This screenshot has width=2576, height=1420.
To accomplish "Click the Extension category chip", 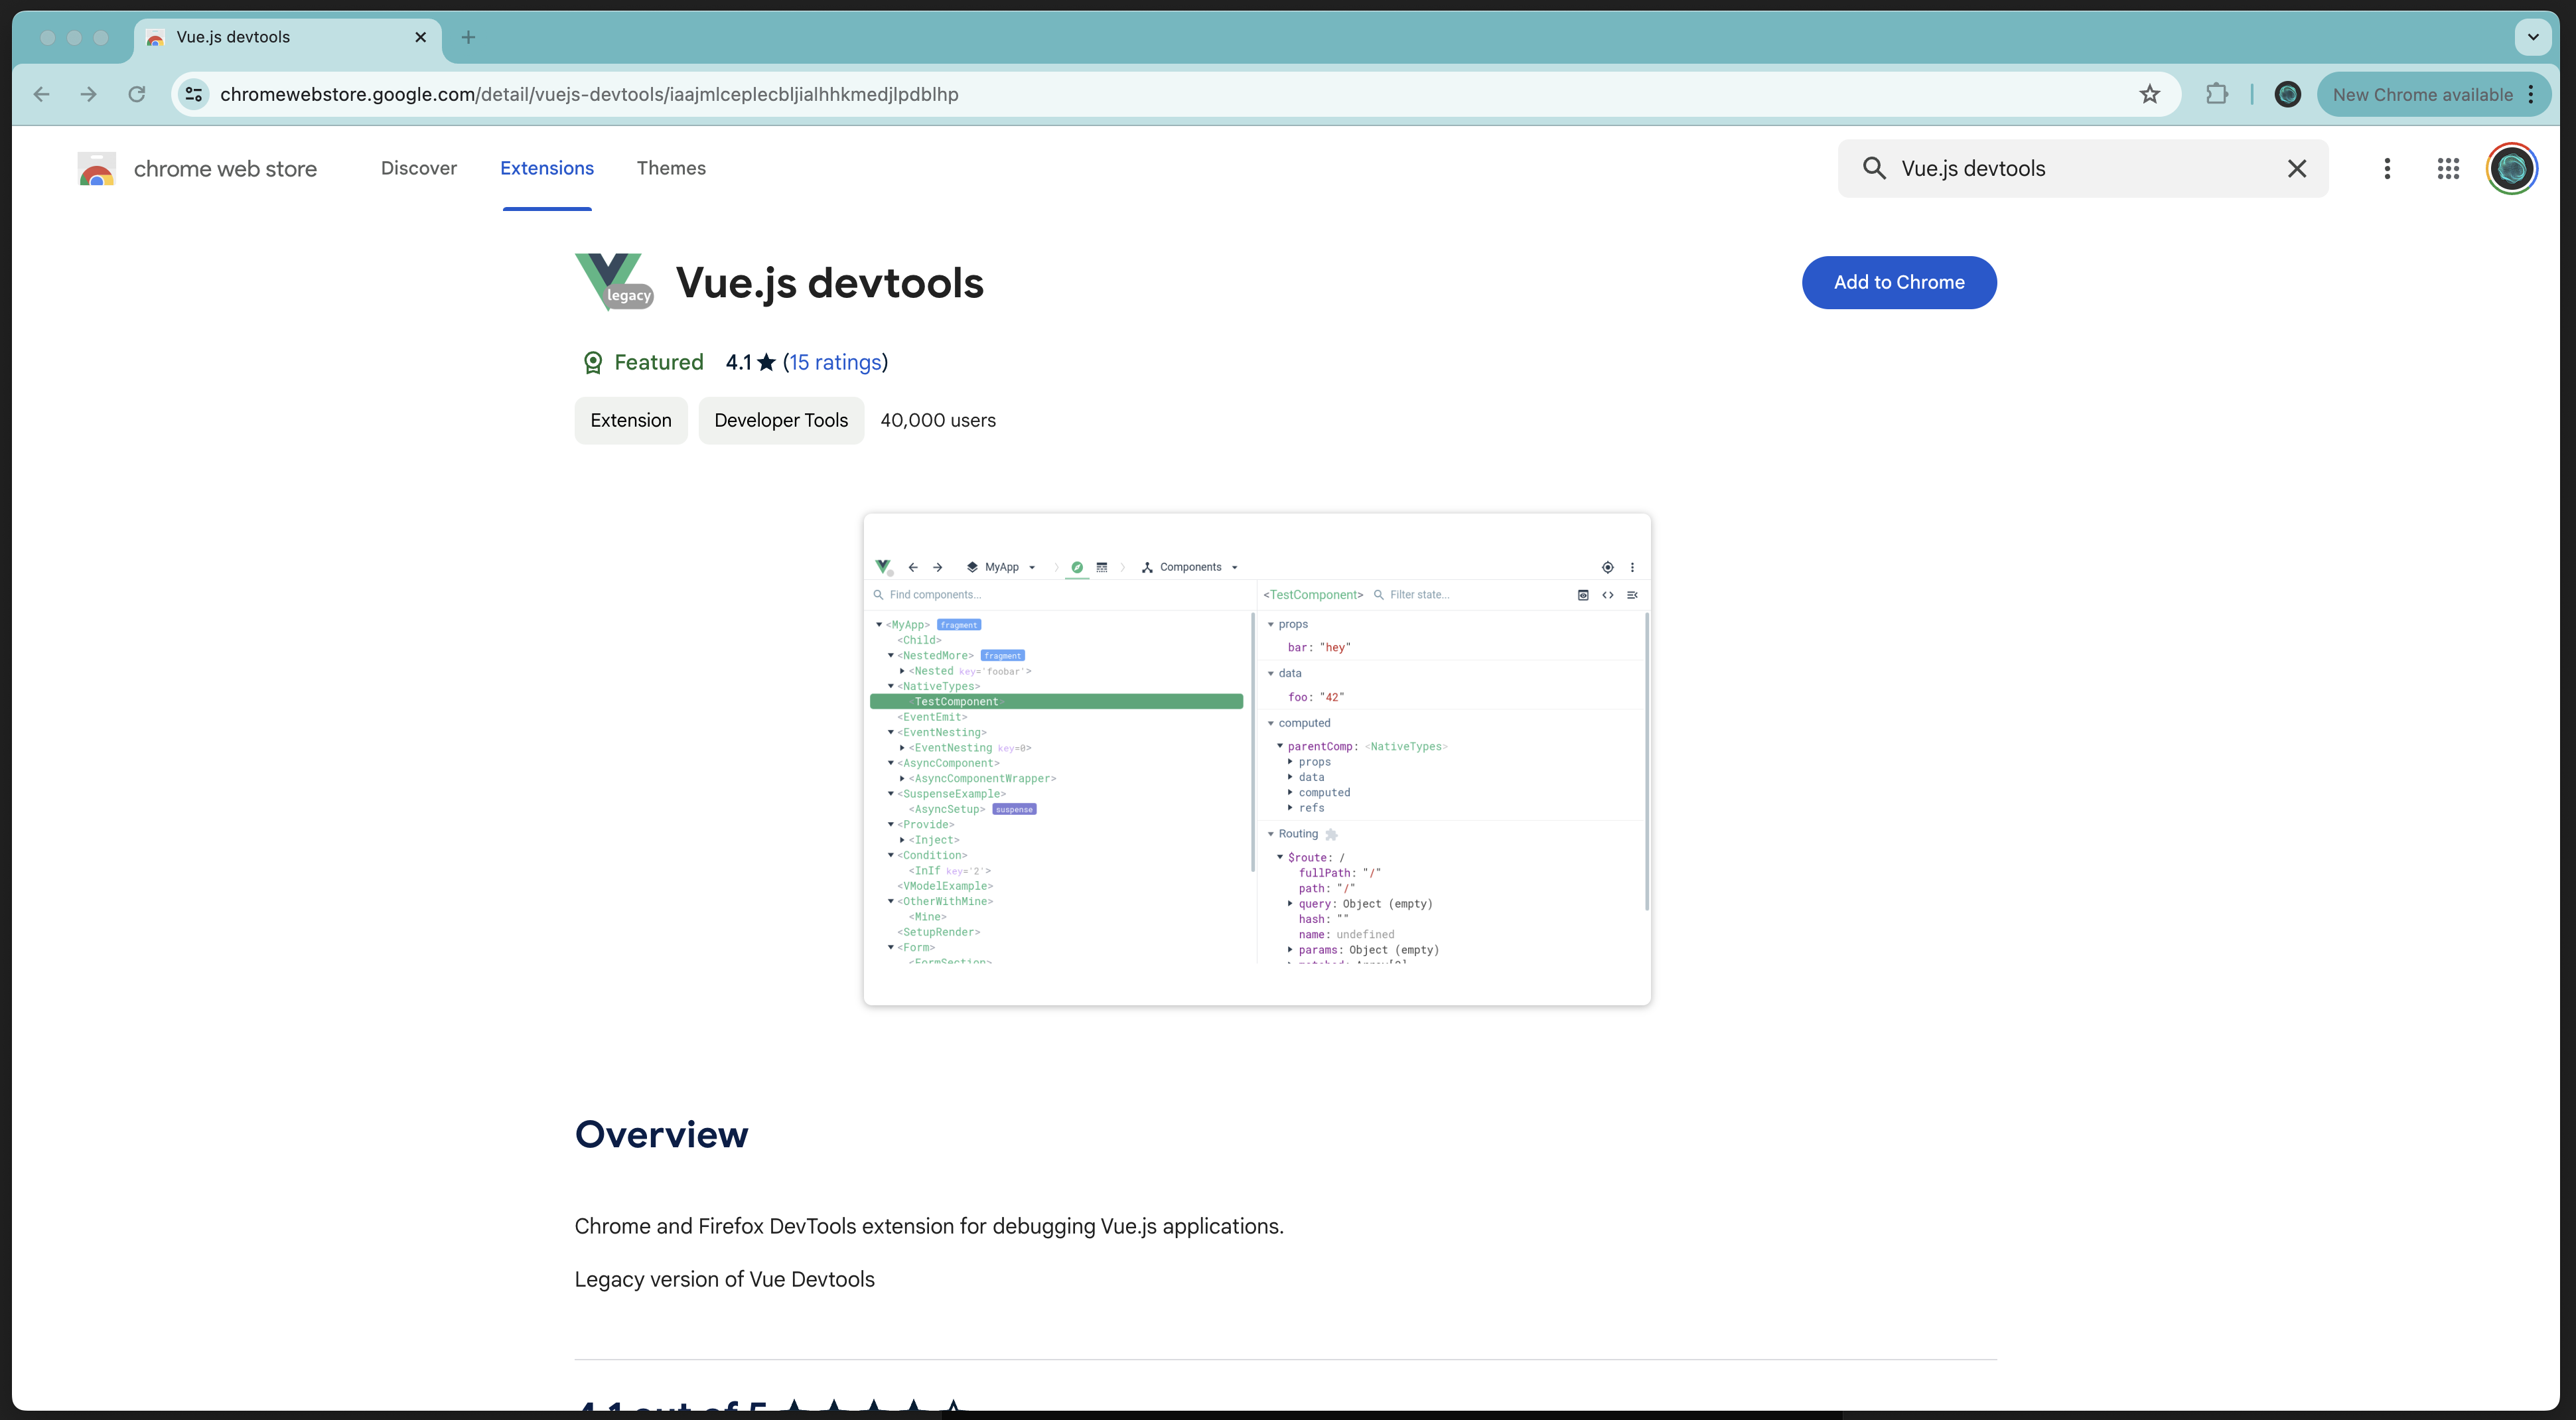I will click(631, 420).
